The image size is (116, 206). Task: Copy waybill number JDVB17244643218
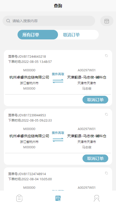pyautogui.click(x=106, y=56)
